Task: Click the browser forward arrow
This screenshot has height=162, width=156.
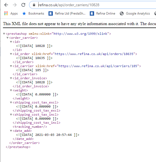Action: pos(15,5)
